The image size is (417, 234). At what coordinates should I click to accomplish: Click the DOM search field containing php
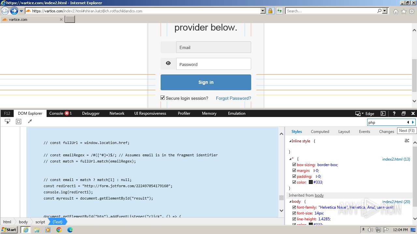[386, 122]
